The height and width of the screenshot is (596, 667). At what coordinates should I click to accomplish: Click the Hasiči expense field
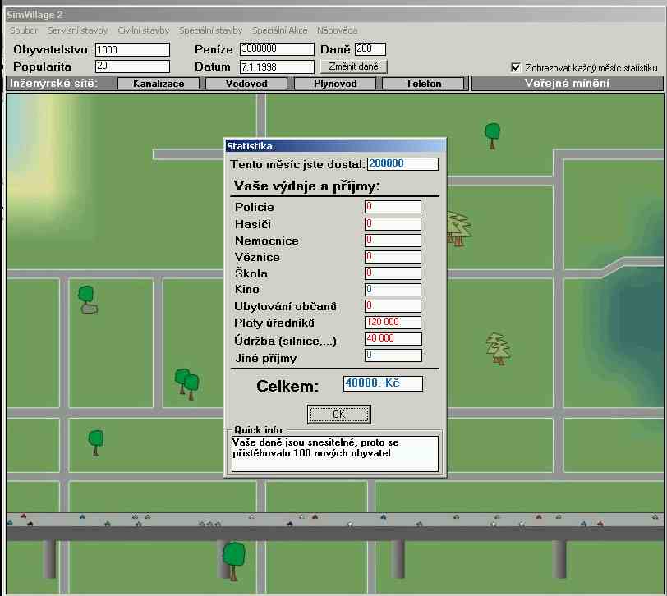point(393,224)
